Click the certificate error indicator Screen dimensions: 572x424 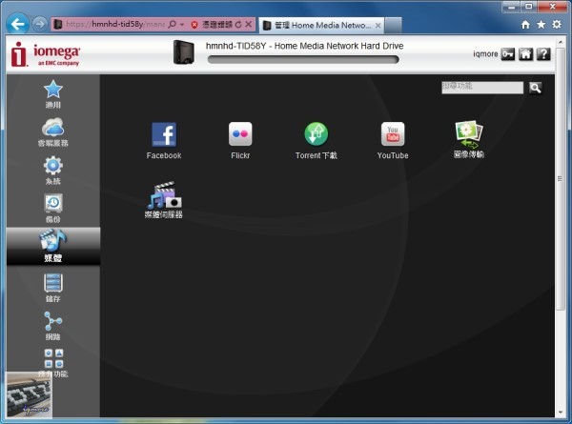click(x=211, y=25)
